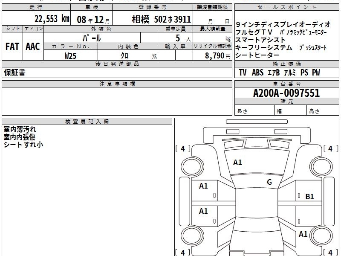Click the 高さ dimension field
Screen dimensions: 341x256
tap(323, 111)
